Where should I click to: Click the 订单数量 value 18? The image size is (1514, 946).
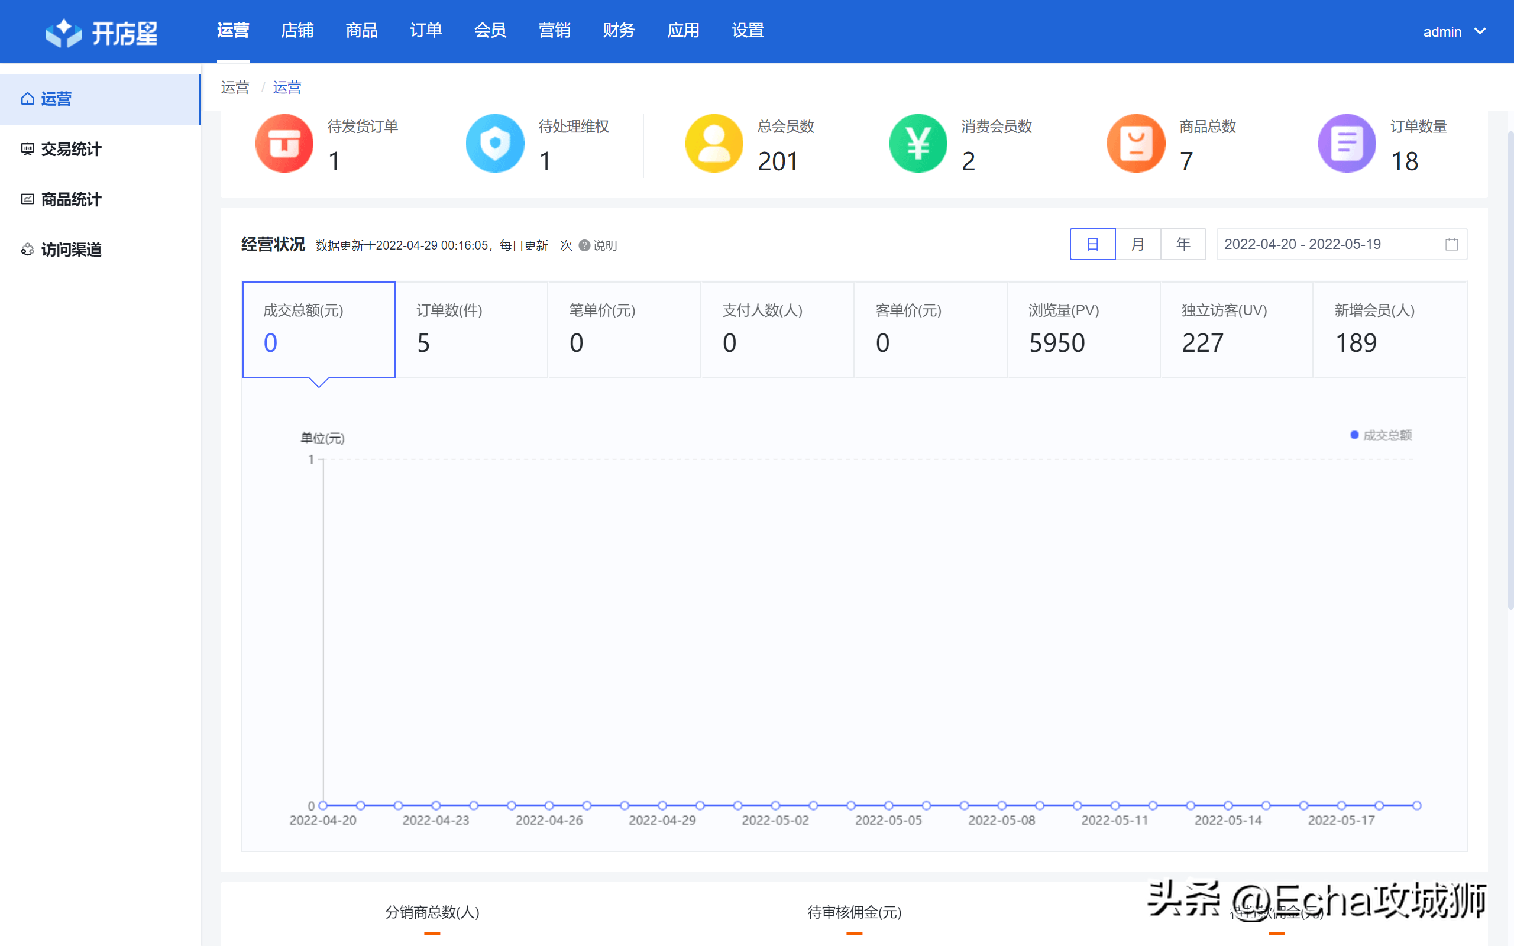(1405, 161)
